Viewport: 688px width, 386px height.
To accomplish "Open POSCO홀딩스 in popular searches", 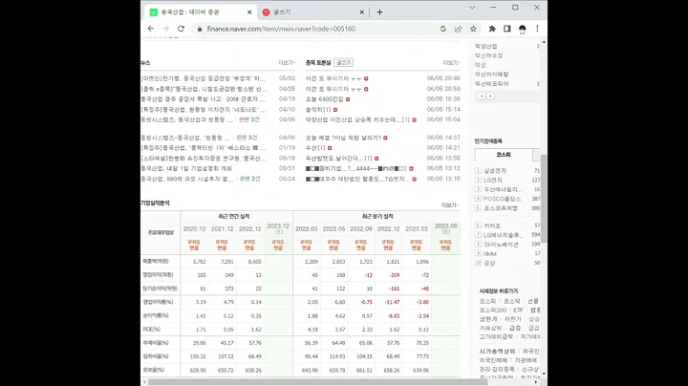I will [502, 199].
